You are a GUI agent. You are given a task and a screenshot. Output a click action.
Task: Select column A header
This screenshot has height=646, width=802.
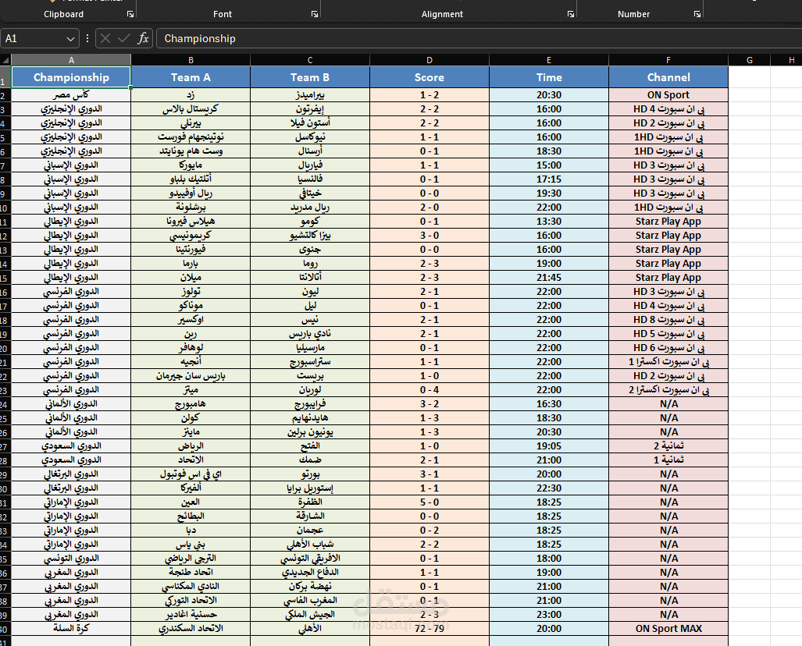tap(71, 60)
